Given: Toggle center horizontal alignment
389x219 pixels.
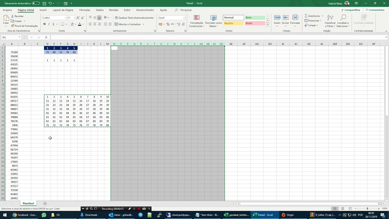Looking at the screenshot, I should point(95,24).
